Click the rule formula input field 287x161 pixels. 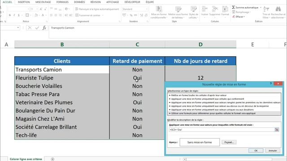tap(222, 130)
